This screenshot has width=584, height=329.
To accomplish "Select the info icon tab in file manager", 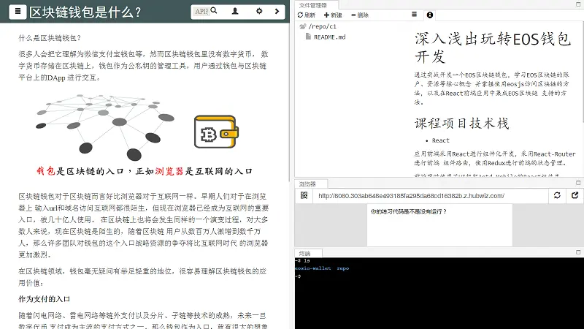I will point(430,15).
